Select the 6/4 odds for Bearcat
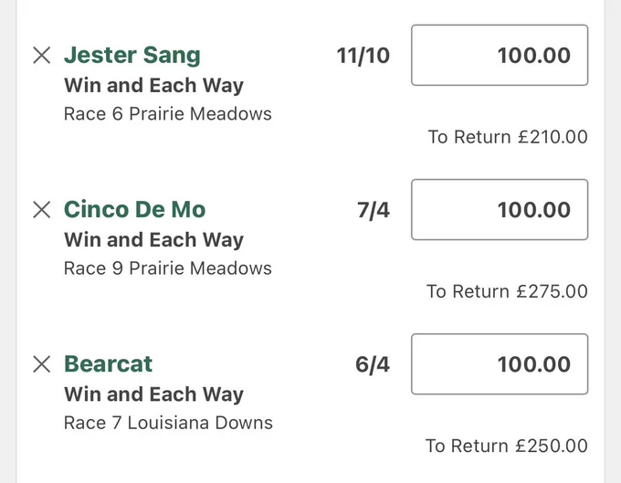Image resolution: width=621 pixels, height=483 pixels. (x=373, y=364)
